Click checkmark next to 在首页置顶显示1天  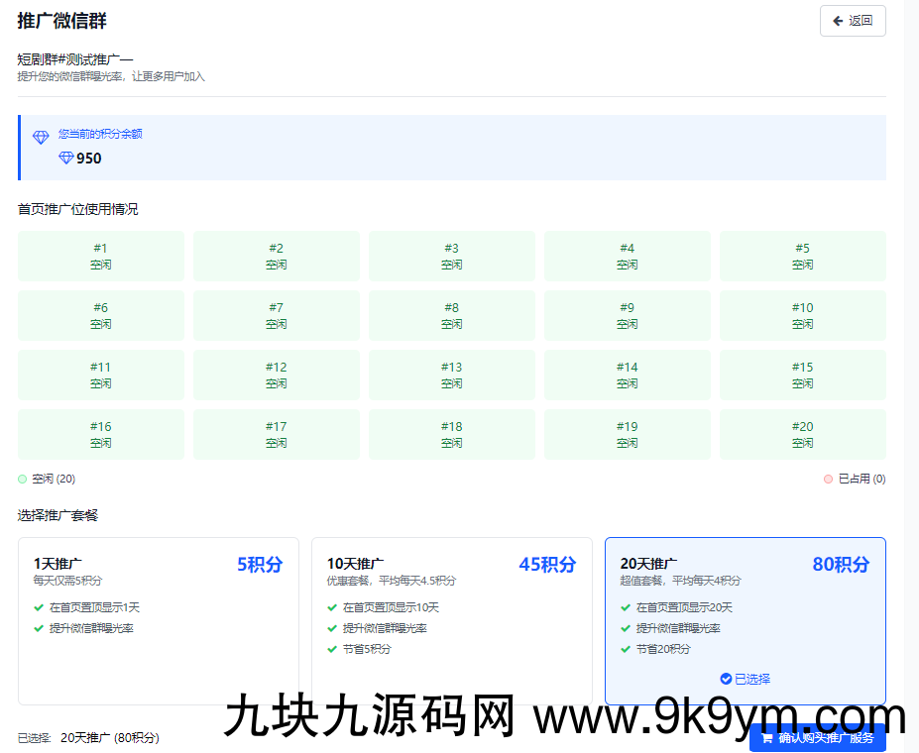tap(39, 607)
